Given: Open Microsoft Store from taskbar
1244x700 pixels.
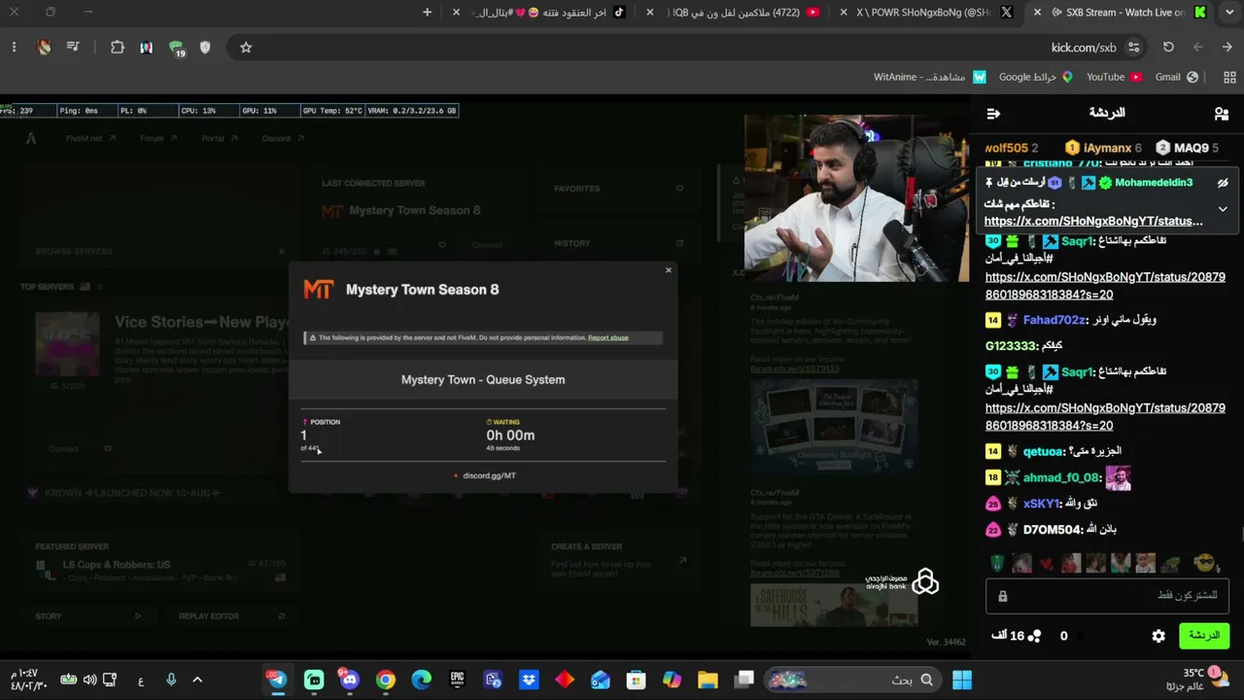Looking at the screenshot, I should [x=636, y=680].
